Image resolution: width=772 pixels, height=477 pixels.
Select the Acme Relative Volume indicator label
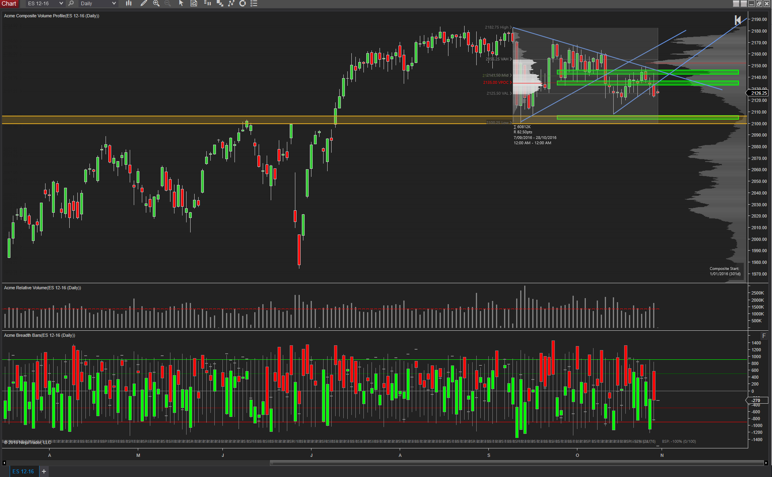[x=42, y=288]
